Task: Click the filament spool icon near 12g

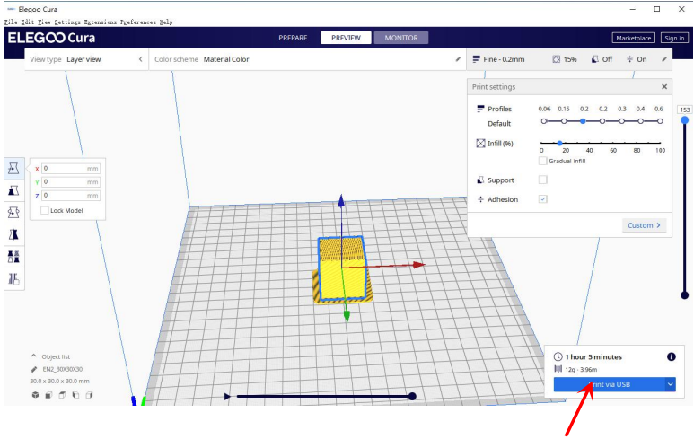Action: (x=558, y=369)
